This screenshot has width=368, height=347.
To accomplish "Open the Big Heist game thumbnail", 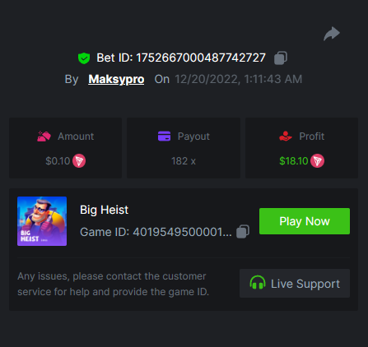I will (42, 221).
